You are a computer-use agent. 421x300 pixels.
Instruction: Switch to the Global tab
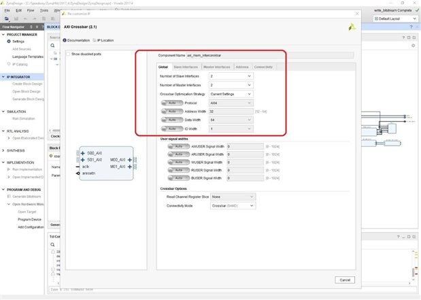(163, 67)
